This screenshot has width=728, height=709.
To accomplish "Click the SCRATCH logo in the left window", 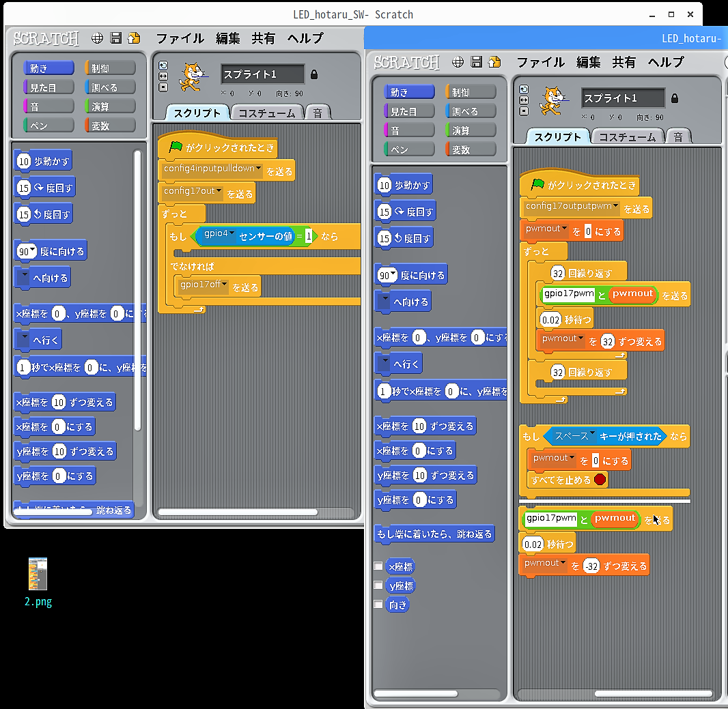I will 46,38.
